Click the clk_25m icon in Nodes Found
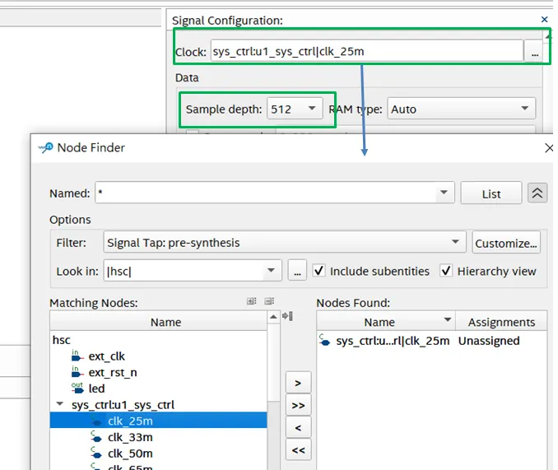Viewport: 558px width, 470px height. [x=324, y=340]
